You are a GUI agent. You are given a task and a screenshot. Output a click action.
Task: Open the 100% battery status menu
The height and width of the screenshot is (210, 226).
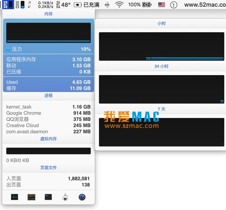coord(140,5)
